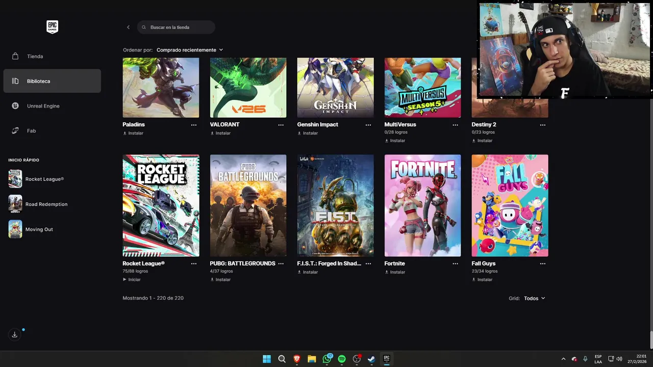Click the Tienda shopping bag icon
653x367 pixels.
pyautogui.click(x=15, y=56)
